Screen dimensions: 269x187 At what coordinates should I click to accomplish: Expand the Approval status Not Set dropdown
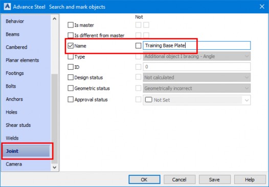[x=197, y=100]
